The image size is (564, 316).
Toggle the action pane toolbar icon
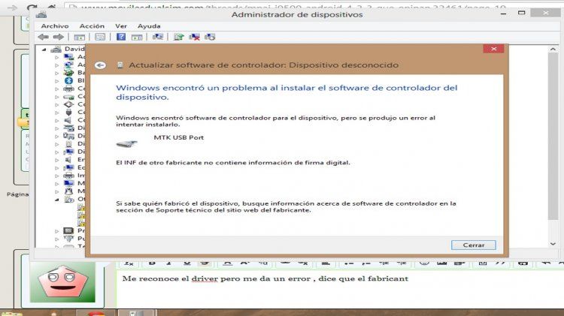137,37
